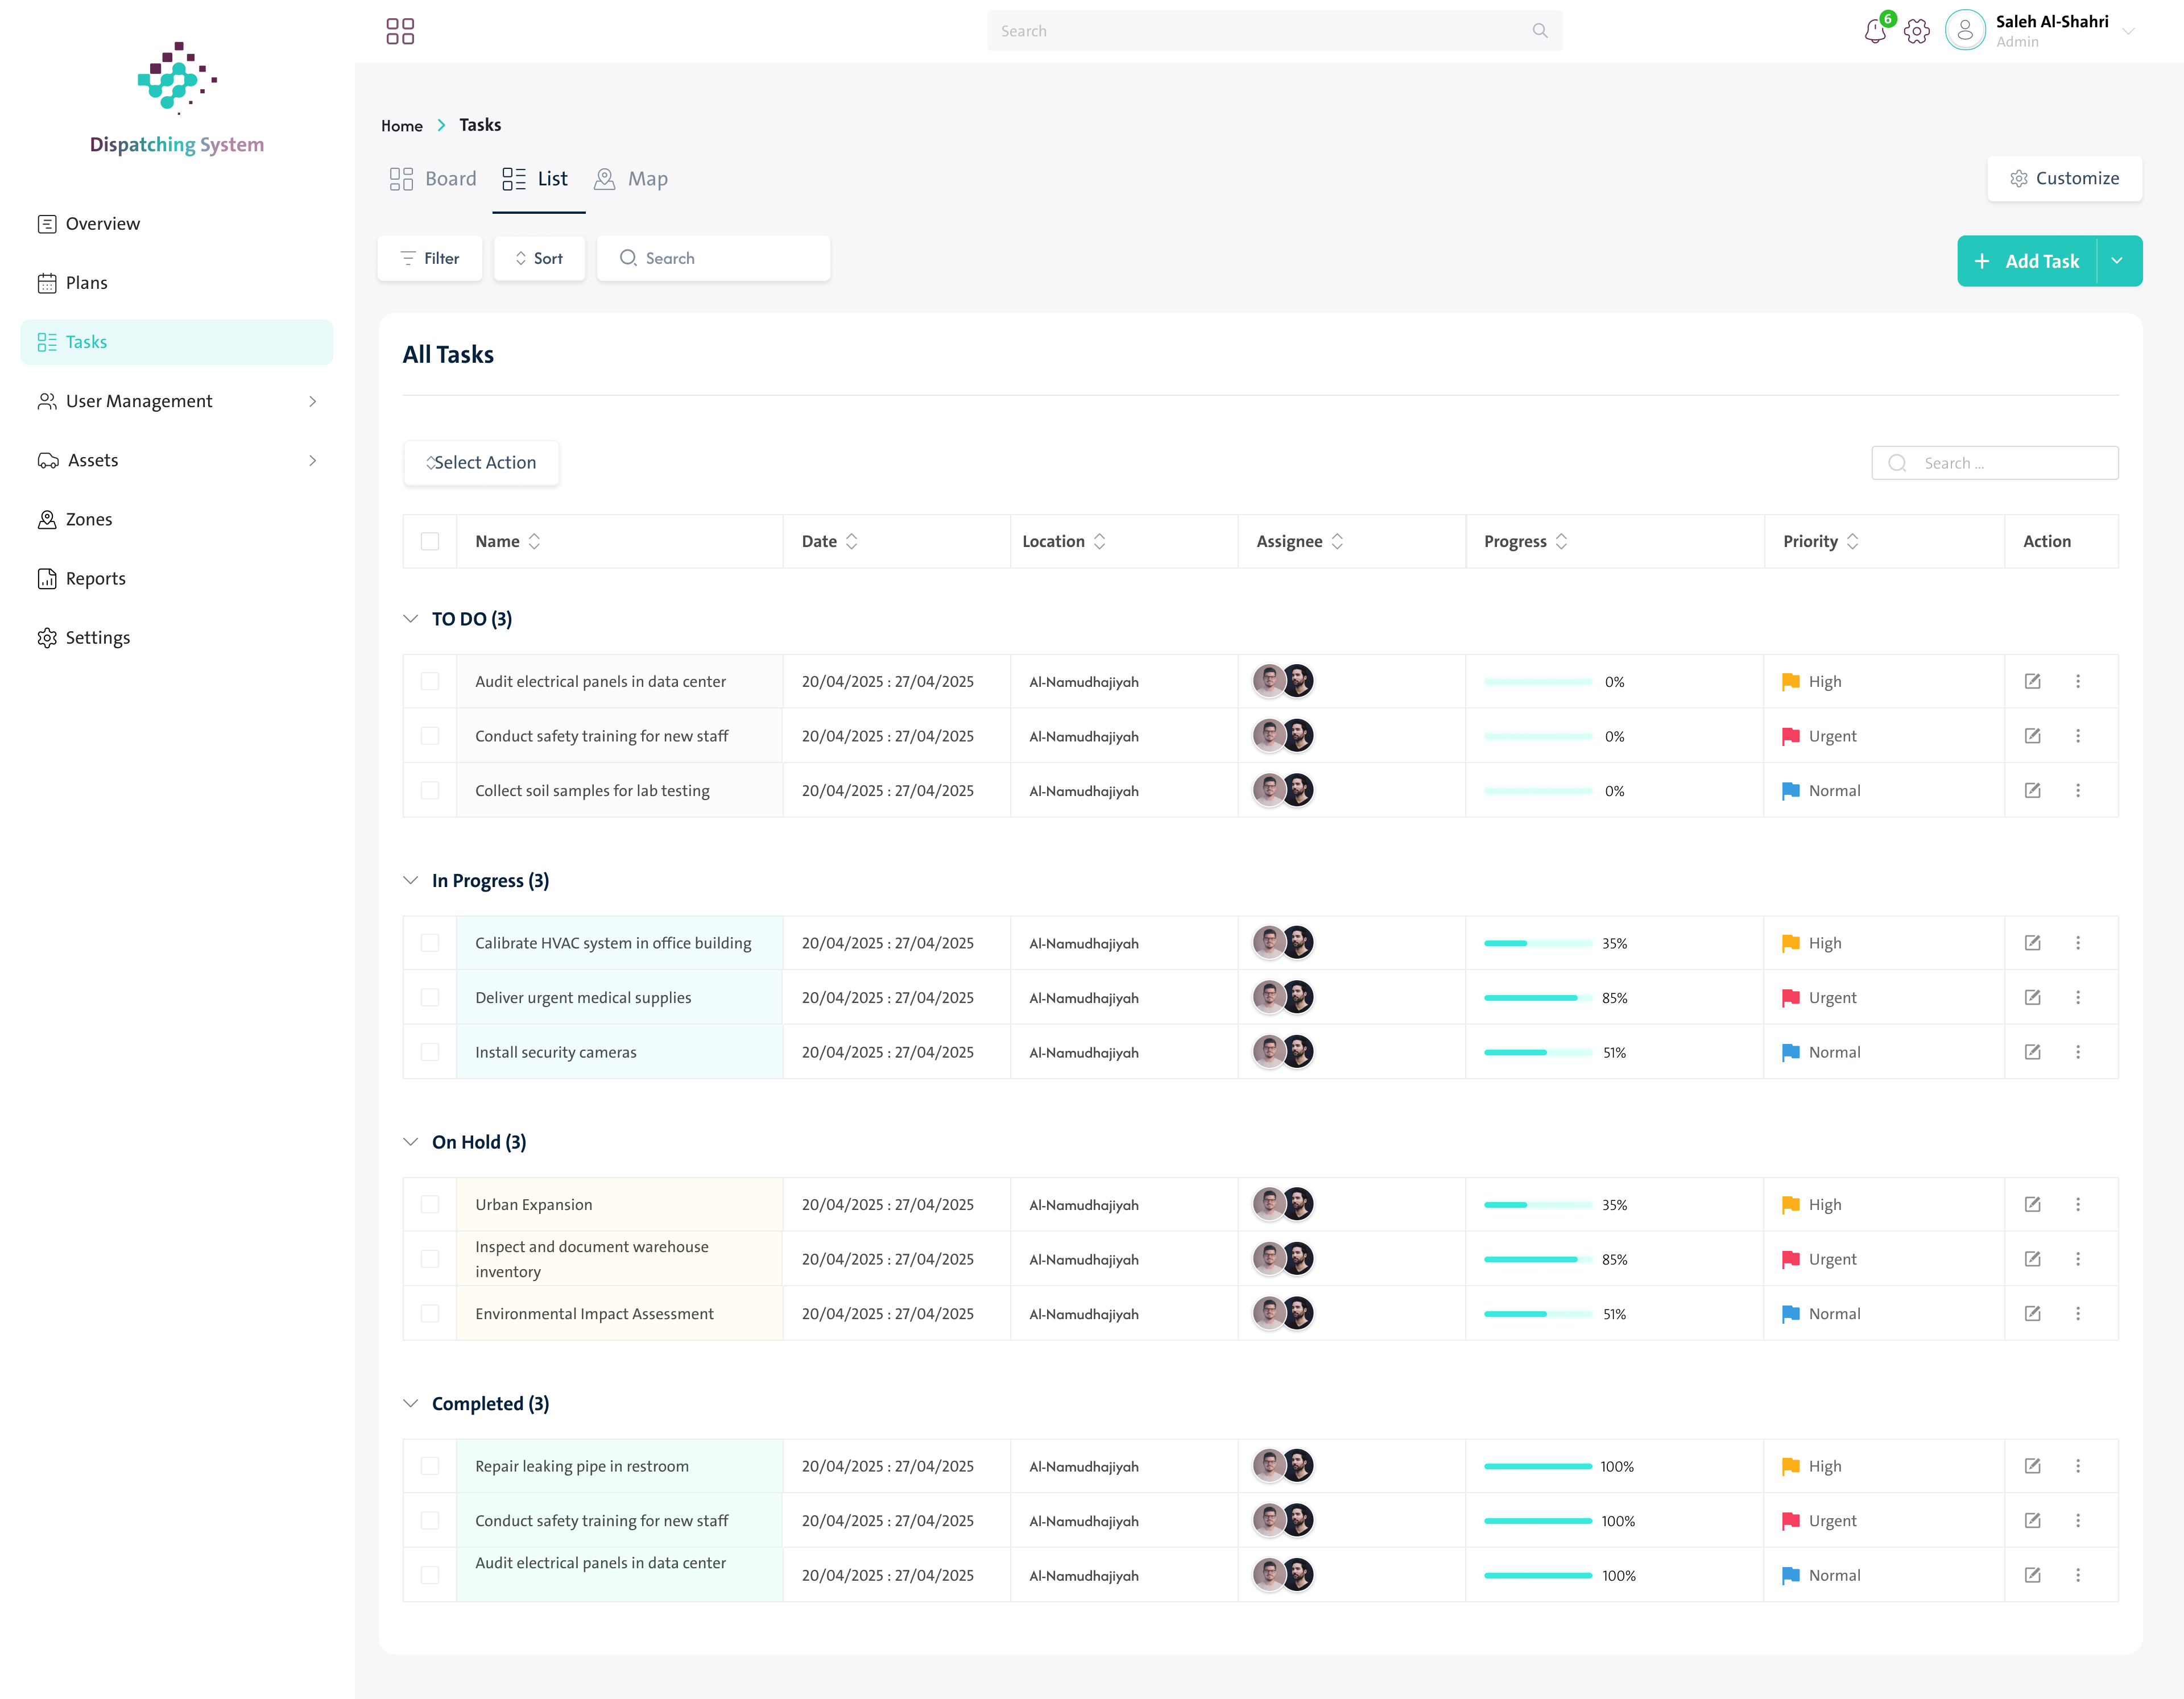This screenshot has width=2184, height=1699.
Task: Switch to the Board view tab
Action: 432,179
